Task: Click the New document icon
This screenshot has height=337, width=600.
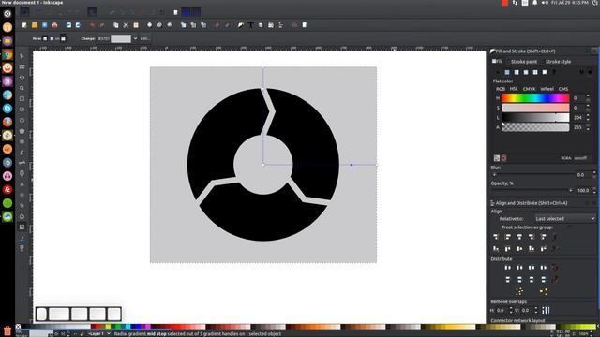Action: tap(25, 25)
